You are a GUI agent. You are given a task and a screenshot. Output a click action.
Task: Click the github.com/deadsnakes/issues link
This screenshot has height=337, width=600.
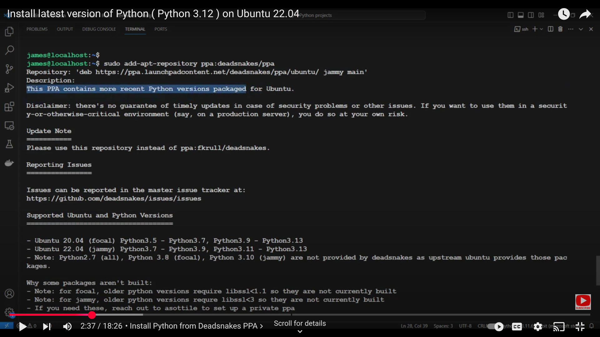click(114, 198)
